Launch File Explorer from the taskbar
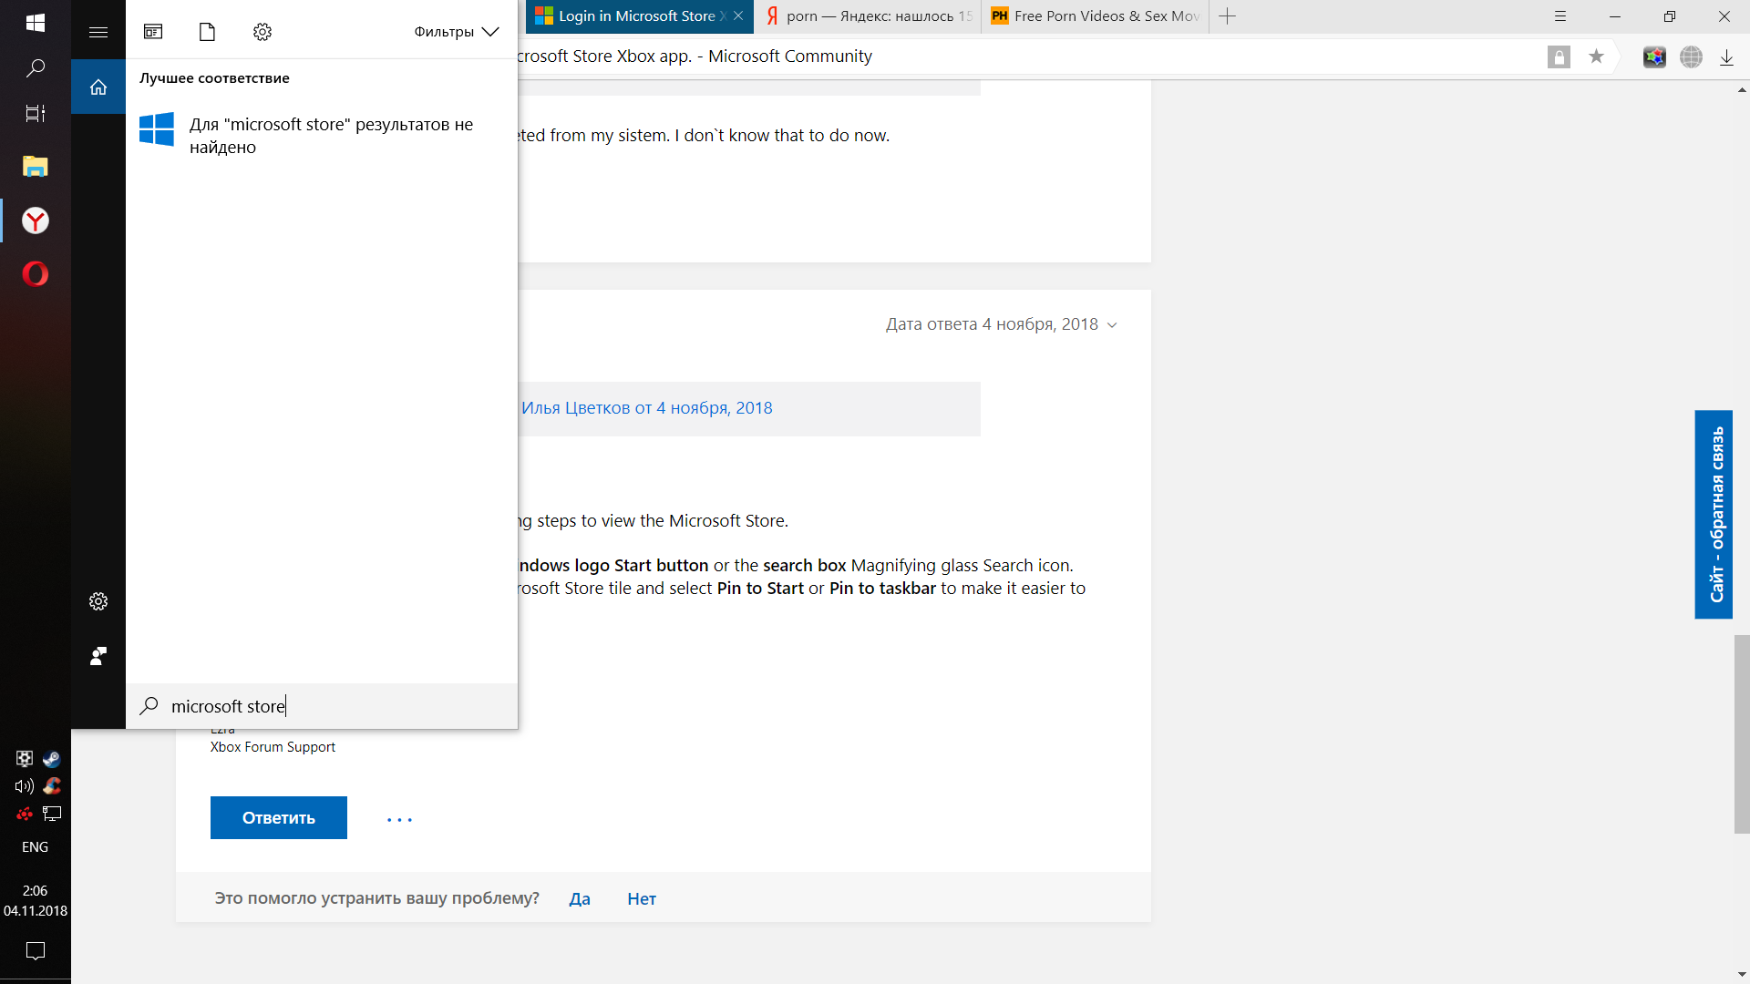 (36, 166)
